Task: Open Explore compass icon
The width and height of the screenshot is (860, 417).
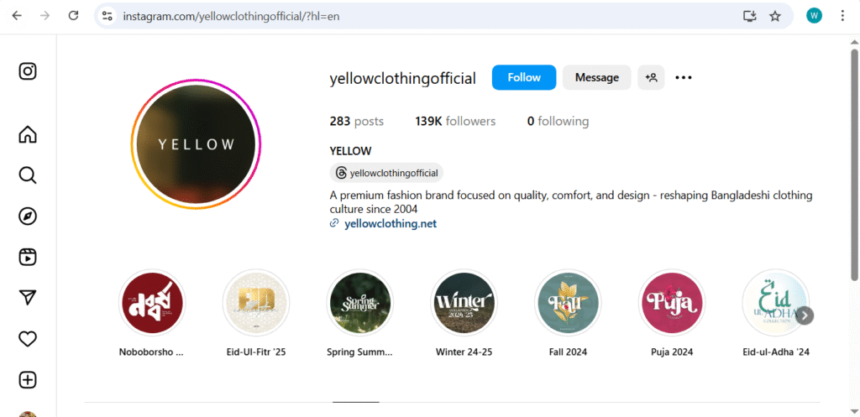Action: tap(28, 216)
